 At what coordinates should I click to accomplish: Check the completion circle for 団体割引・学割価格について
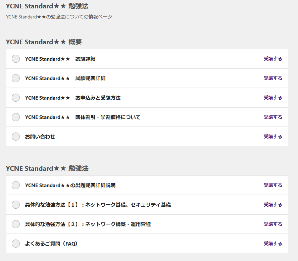(x=16, y=117)
